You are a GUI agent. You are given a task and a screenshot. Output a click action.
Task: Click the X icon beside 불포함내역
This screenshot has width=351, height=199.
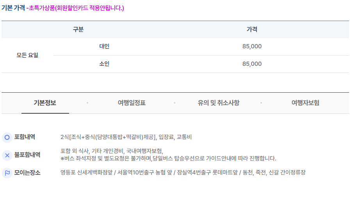7,155
